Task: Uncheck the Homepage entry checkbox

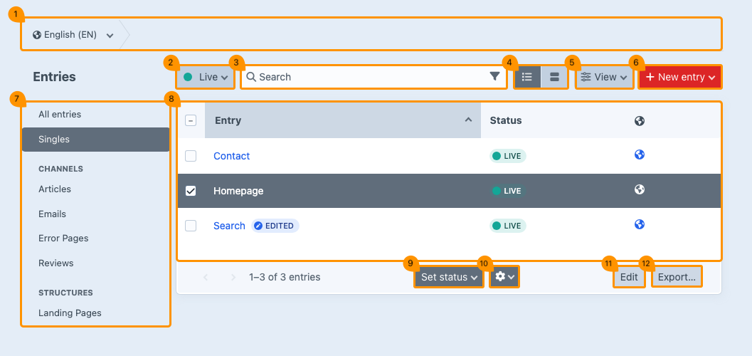Action: coord(191,191)
